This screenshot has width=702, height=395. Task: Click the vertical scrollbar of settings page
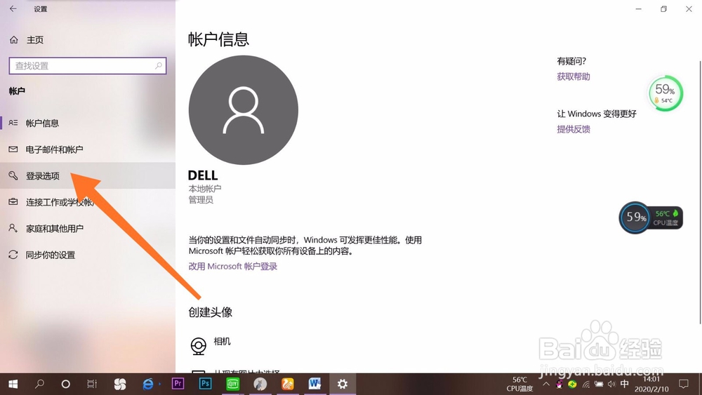pyautogui.click(x=700, y=192)
